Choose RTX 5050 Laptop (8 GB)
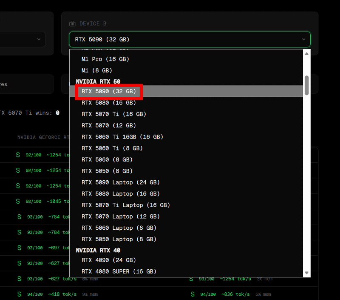The image size is (340, 300). click(x=119, y=239)
